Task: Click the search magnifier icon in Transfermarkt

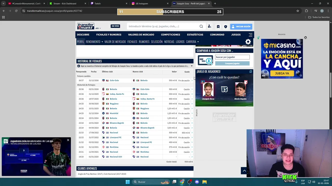Action: 201,26
